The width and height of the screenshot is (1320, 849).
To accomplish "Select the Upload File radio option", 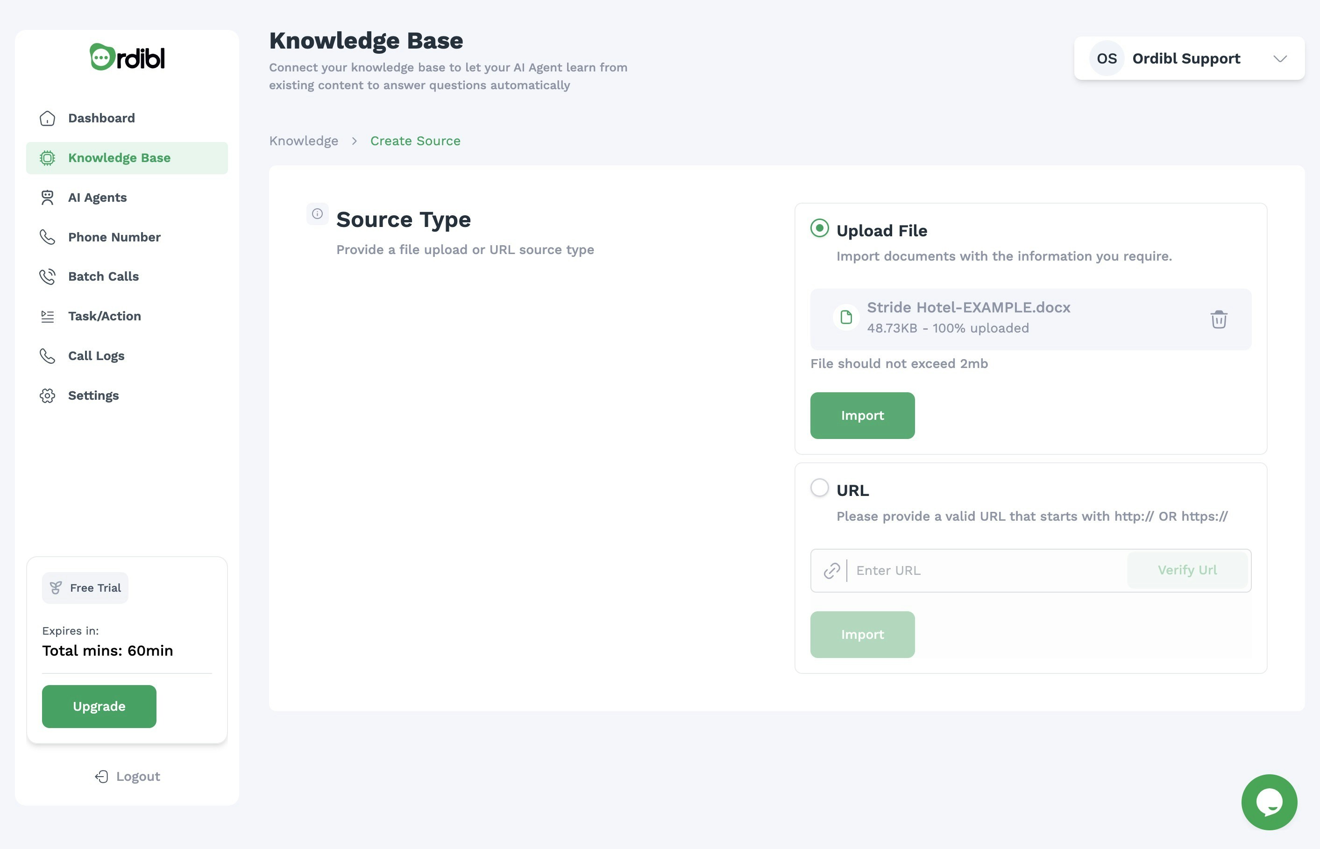I will click(x=819, y=228).
